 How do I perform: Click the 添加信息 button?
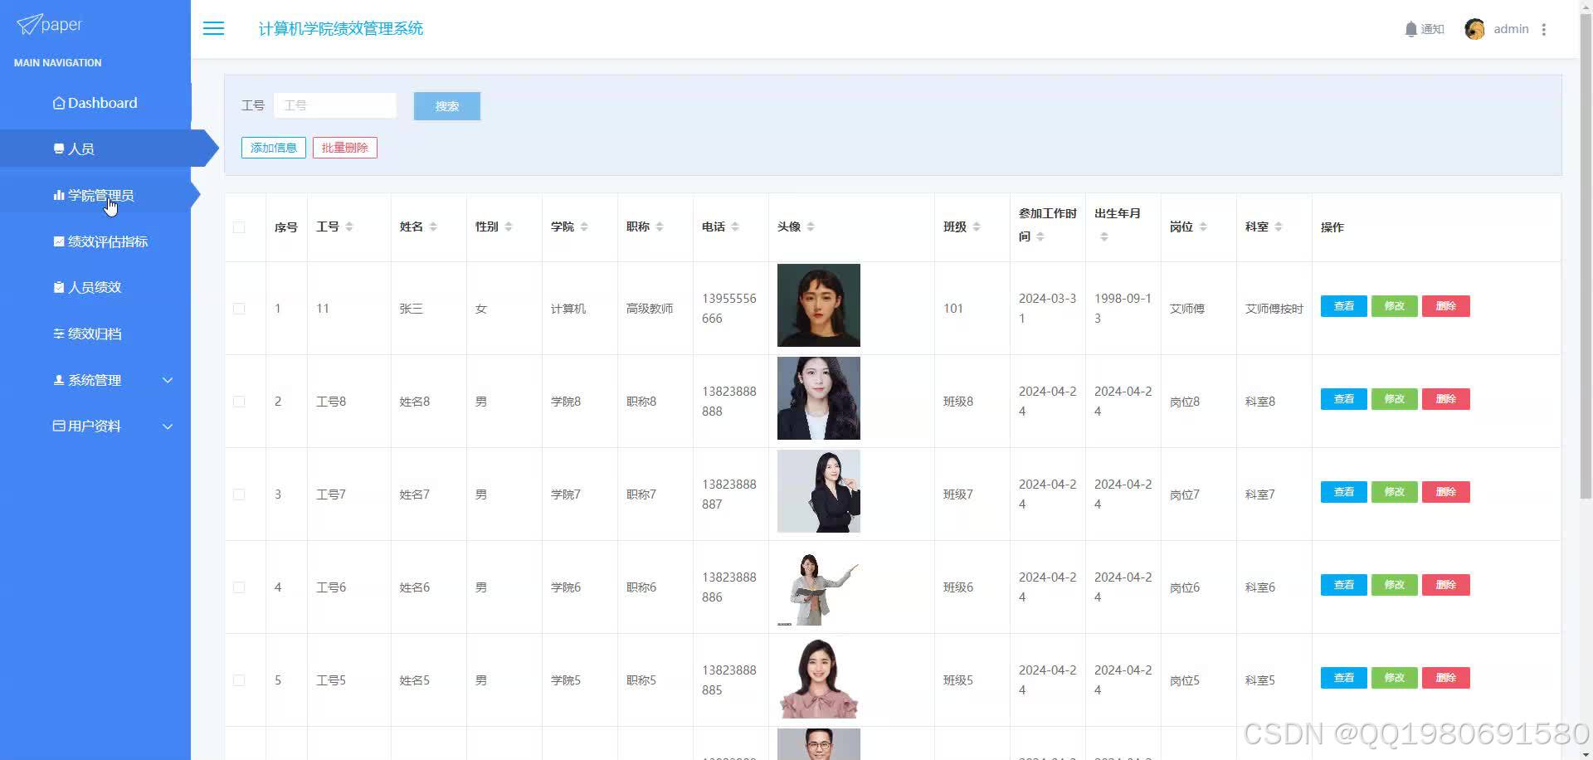(274, 148)
